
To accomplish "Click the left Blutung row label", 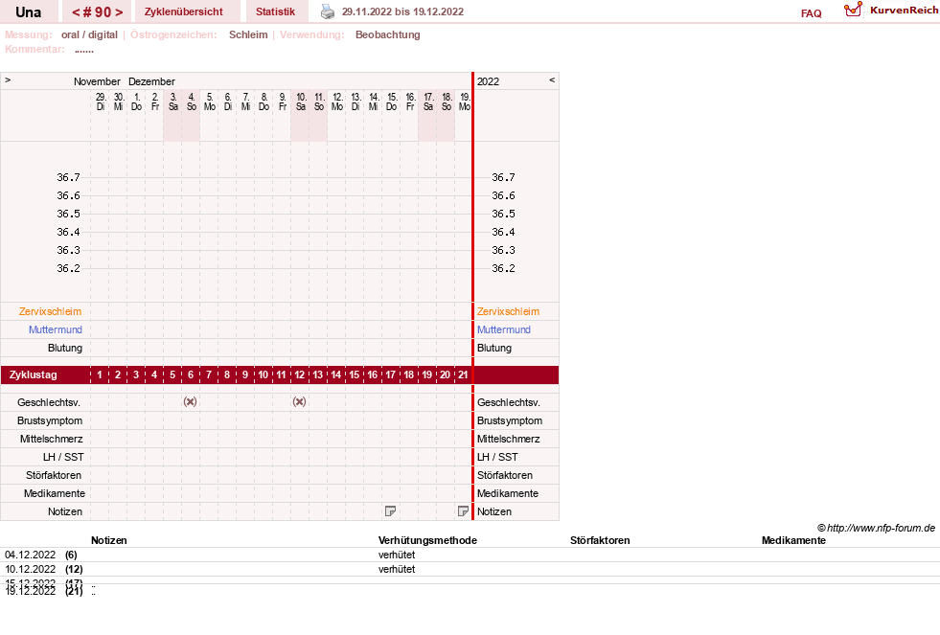I will 65,348.
